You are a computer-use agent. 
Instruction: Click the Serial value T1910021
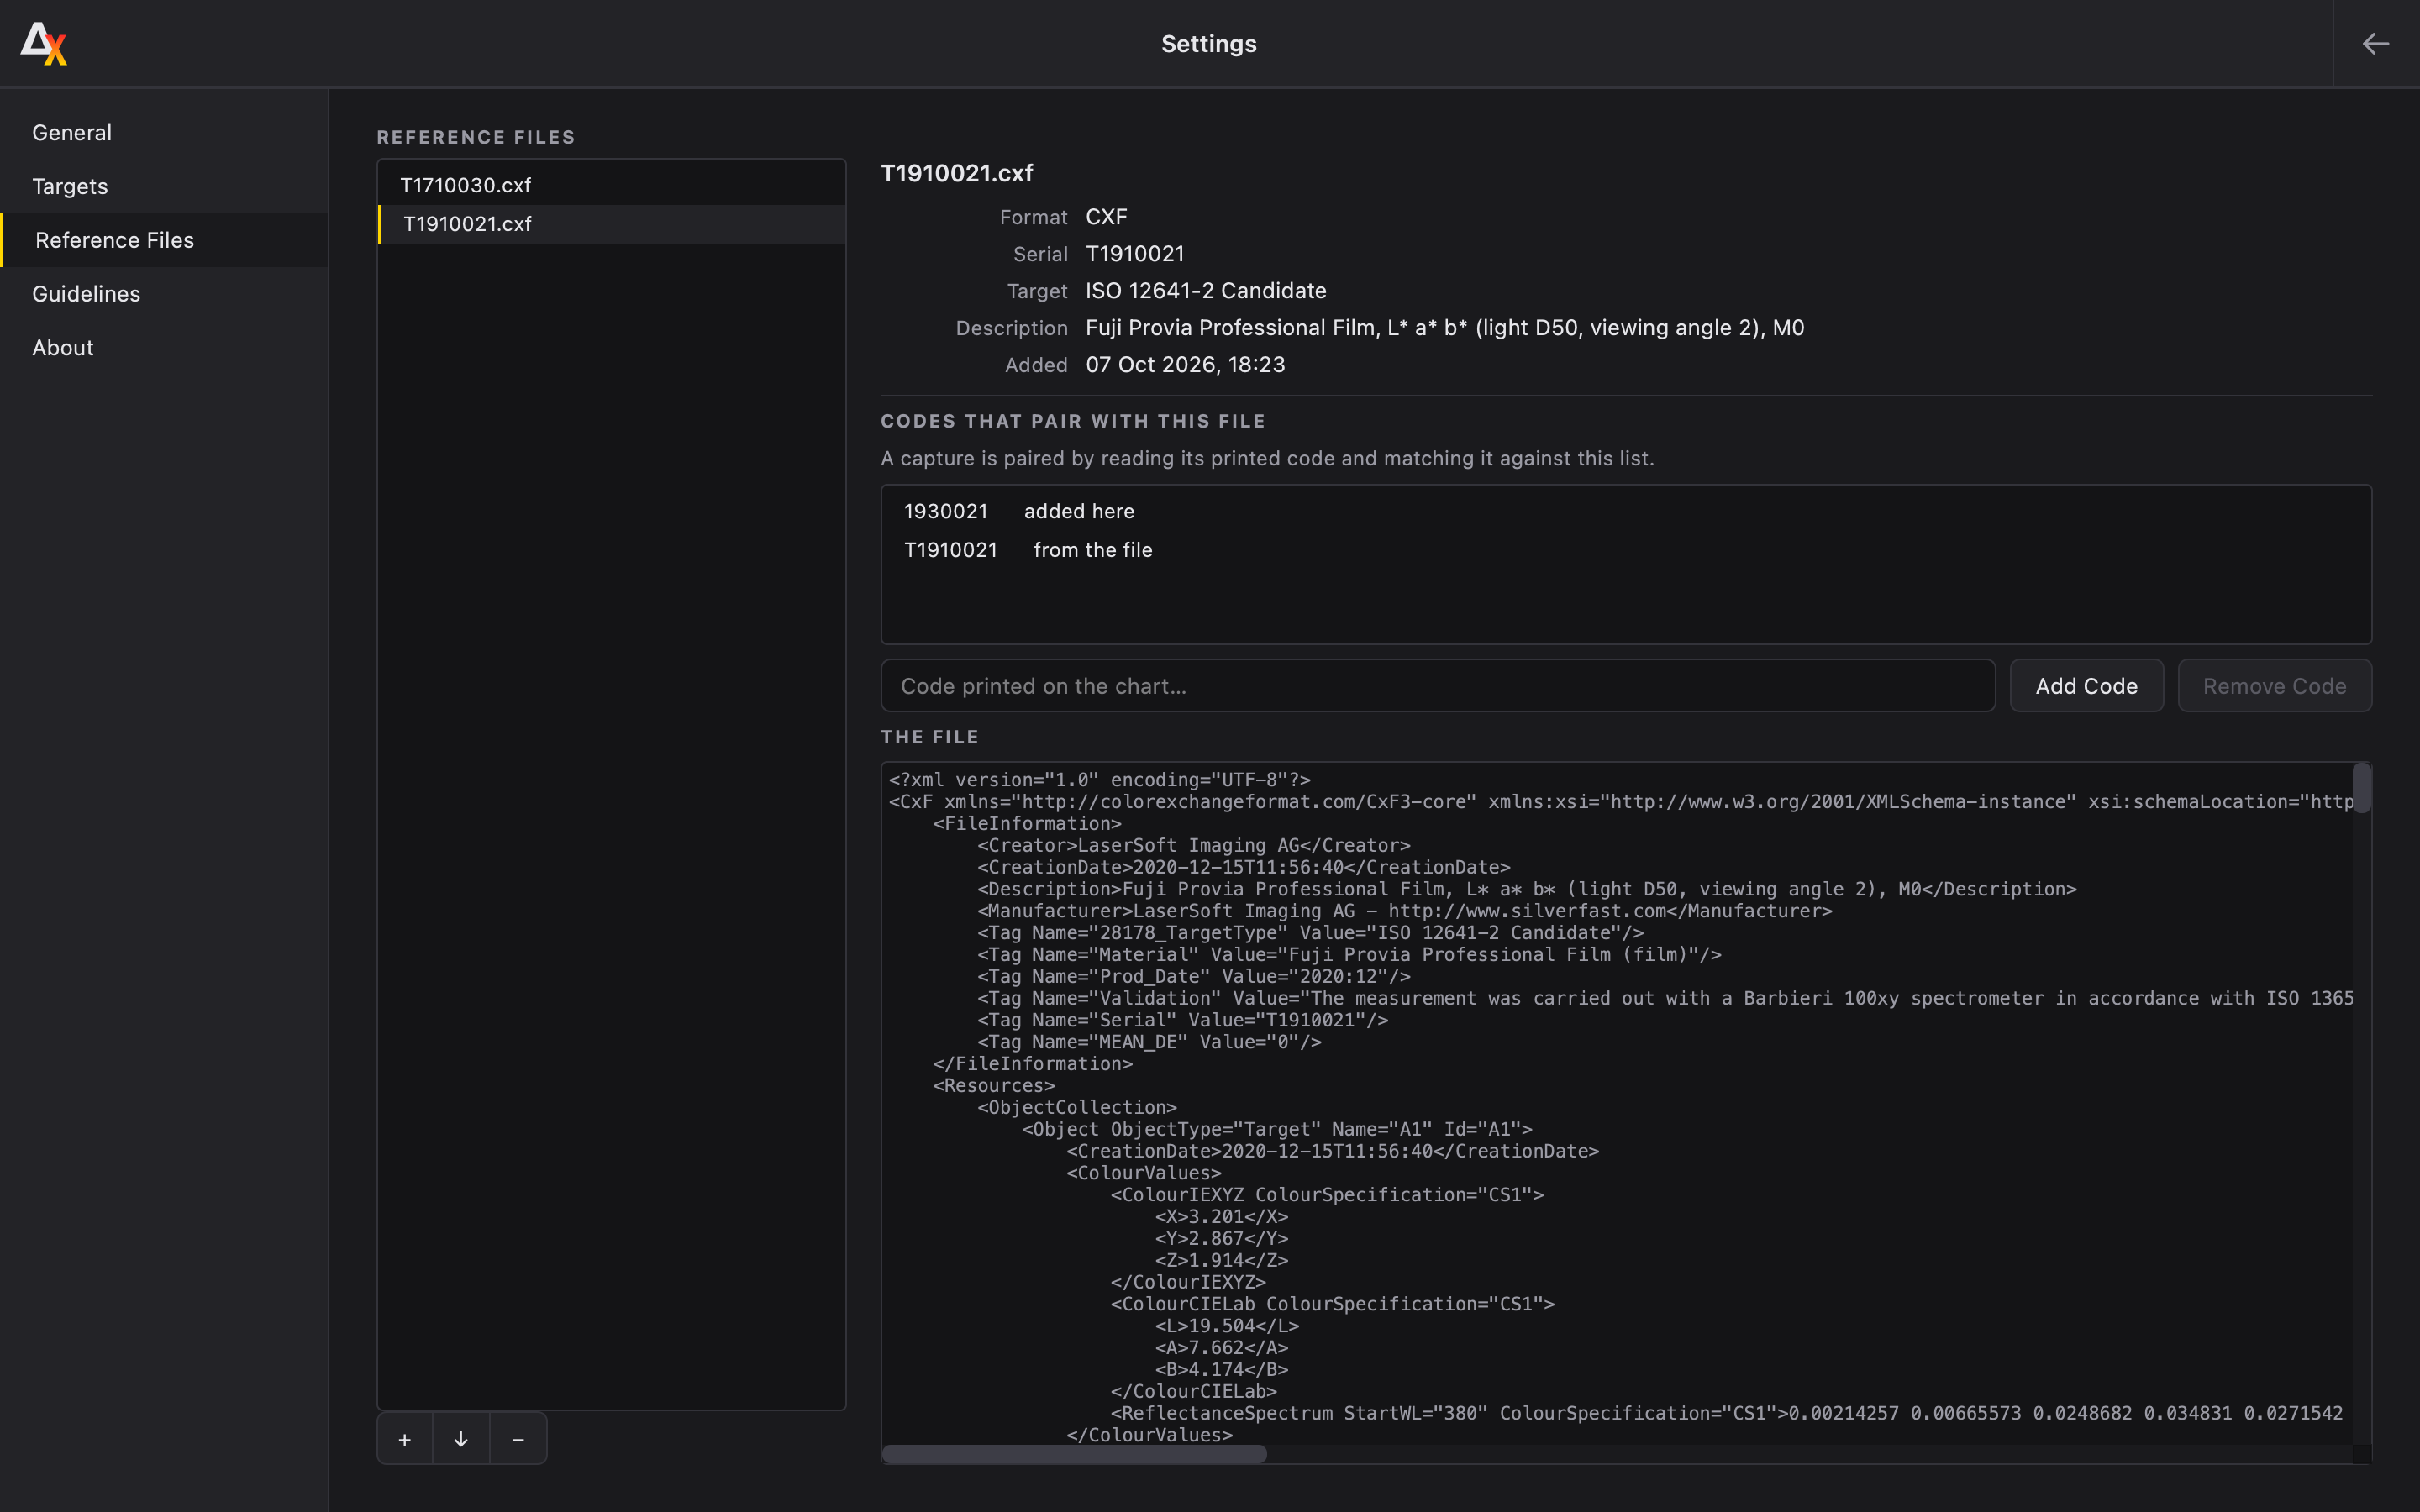1135,254
